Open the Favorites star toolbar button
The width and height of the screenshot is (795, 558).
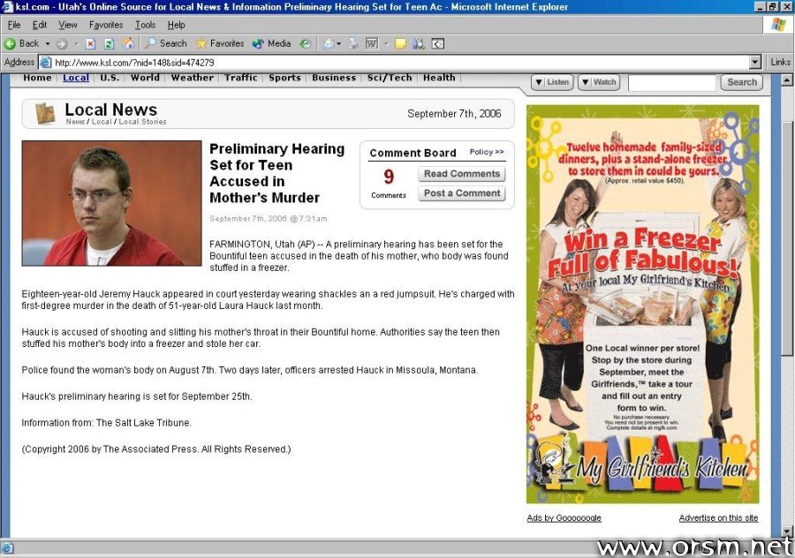click(x=220, y=43)
